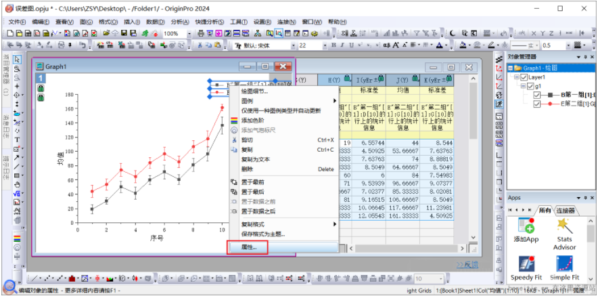Click the Paste clipboard icon in toolbar
Screen dimensions: 598x296
(217, 45)
